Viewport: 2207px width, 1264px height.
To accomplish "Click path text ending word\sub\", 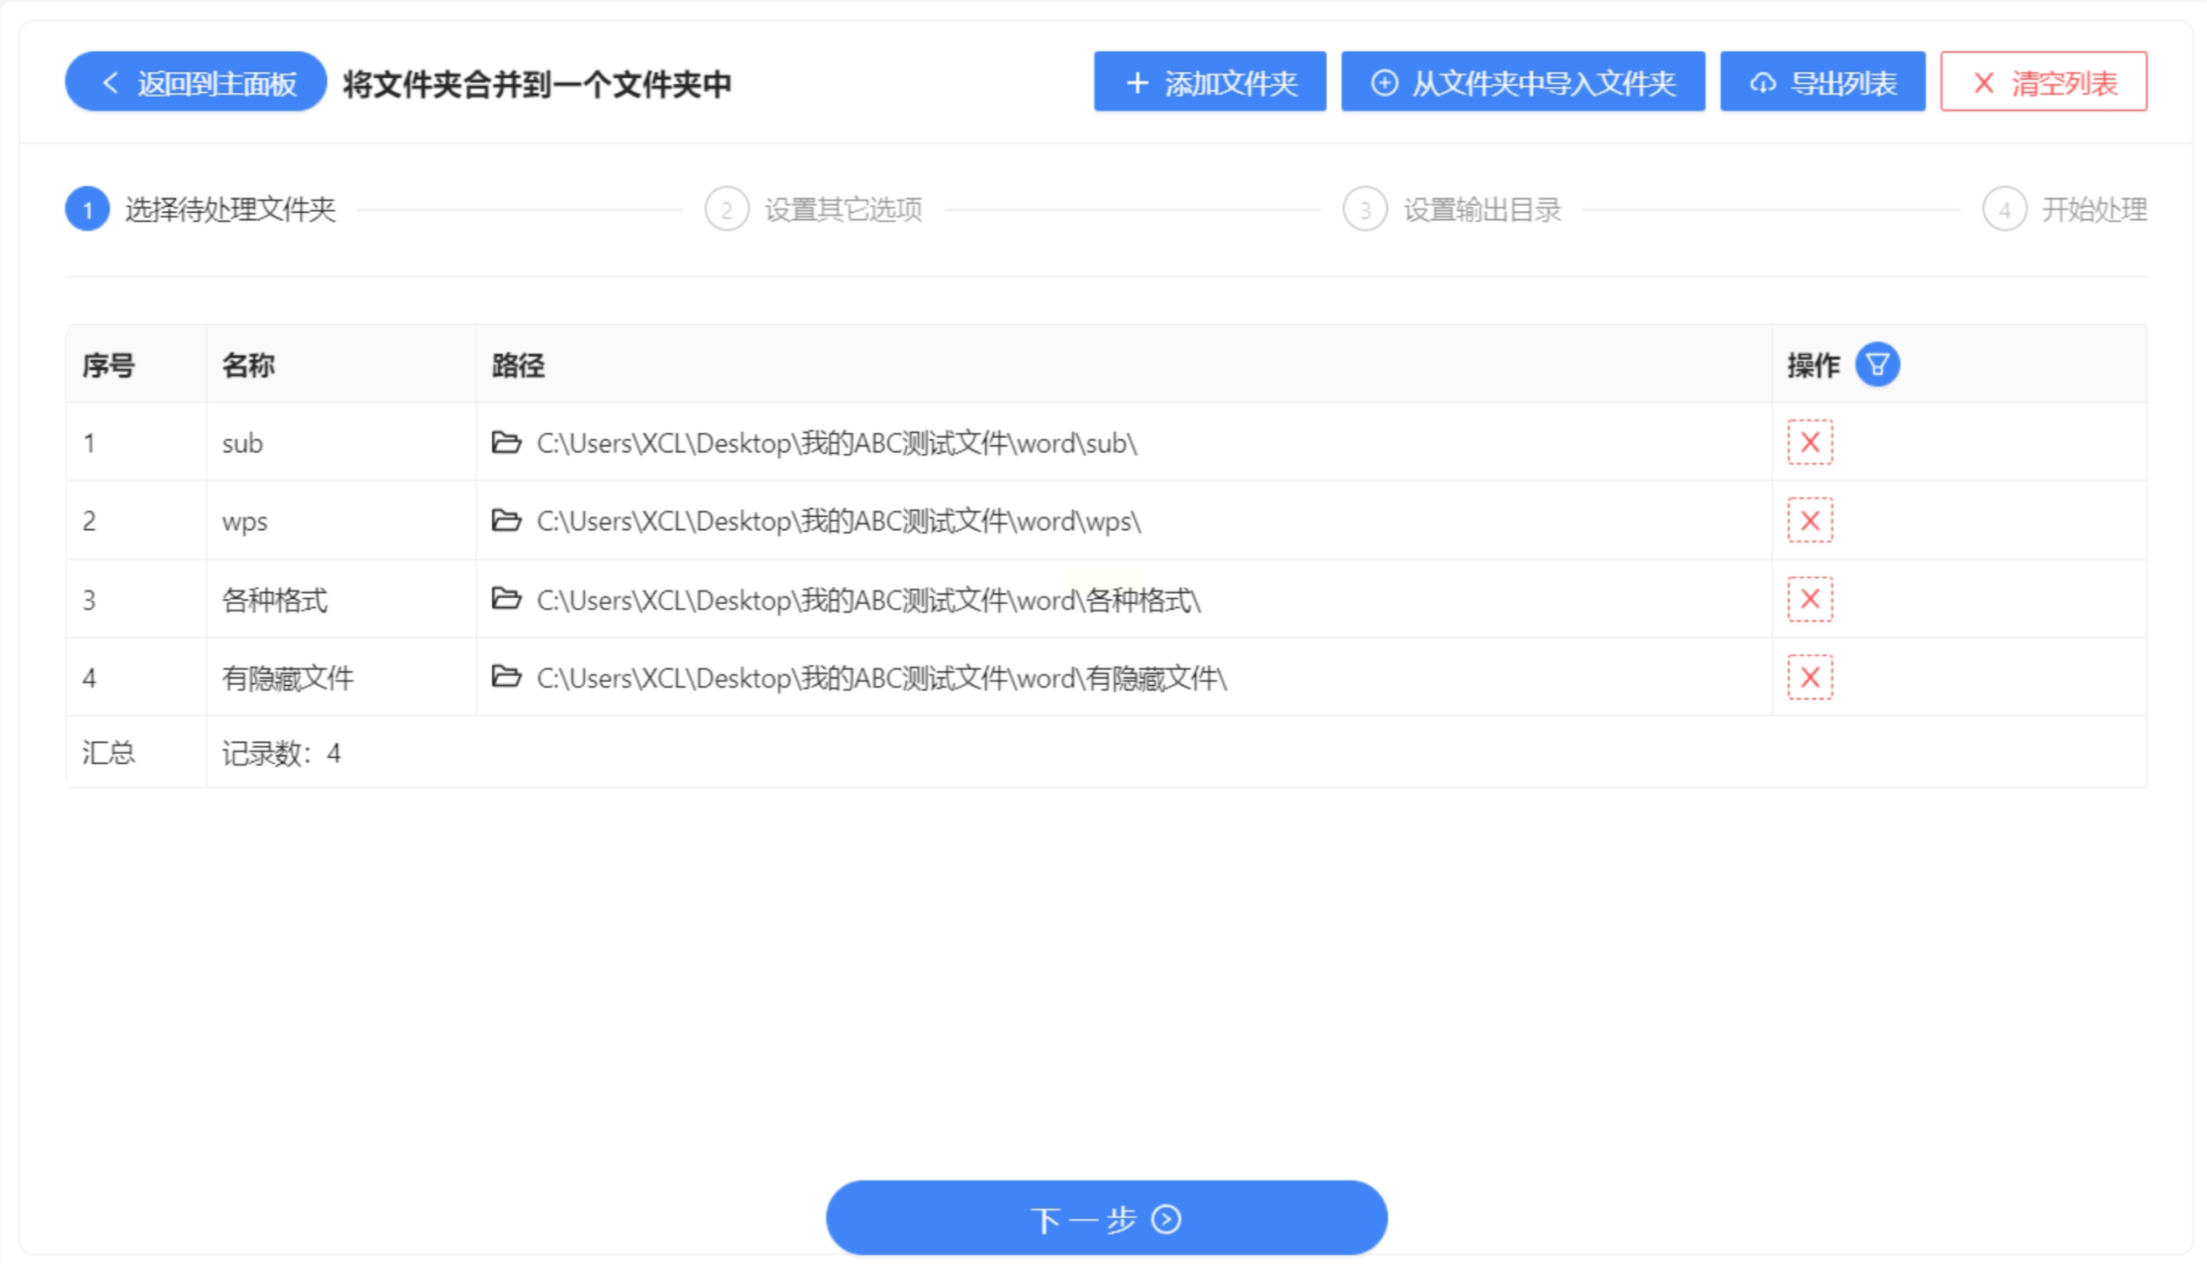I will (x=837, y=444).
